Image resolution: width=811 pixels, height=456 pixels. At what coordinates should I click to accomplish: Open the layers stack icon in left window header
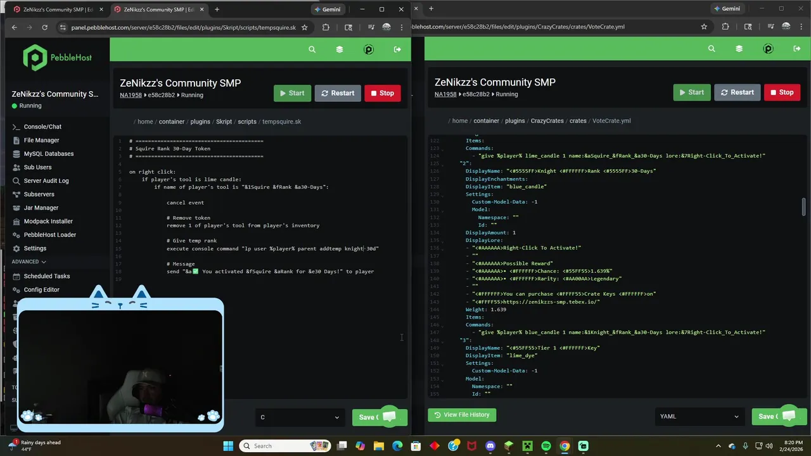(340, 49)
